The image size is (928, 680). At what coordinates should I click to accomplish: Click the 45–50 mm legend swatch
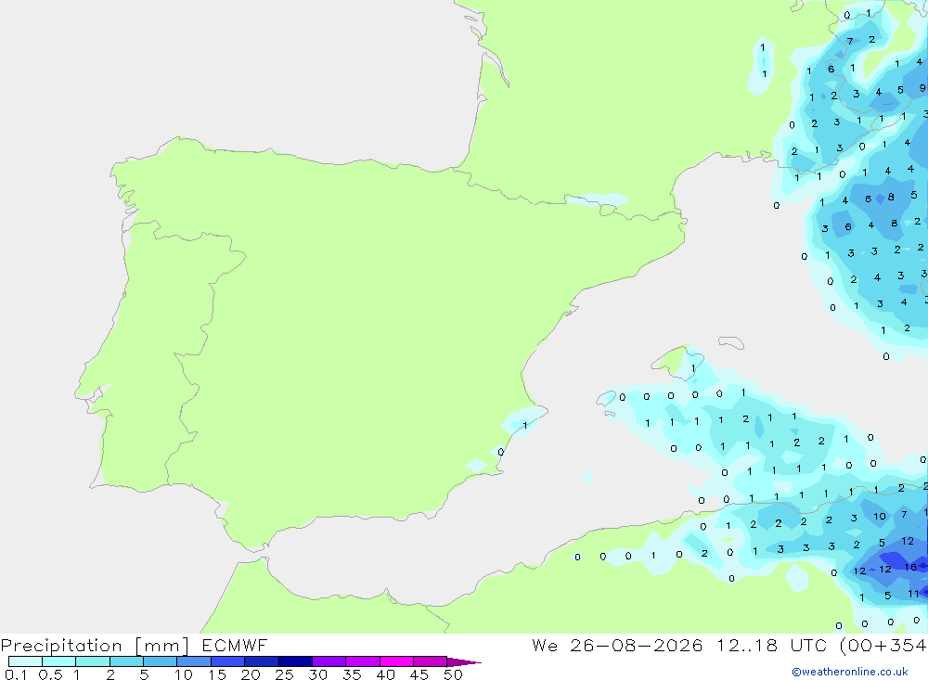point(431,661)
